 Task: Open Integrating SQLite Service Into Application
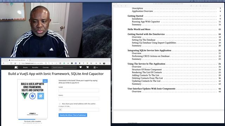[x=149, y=50]
